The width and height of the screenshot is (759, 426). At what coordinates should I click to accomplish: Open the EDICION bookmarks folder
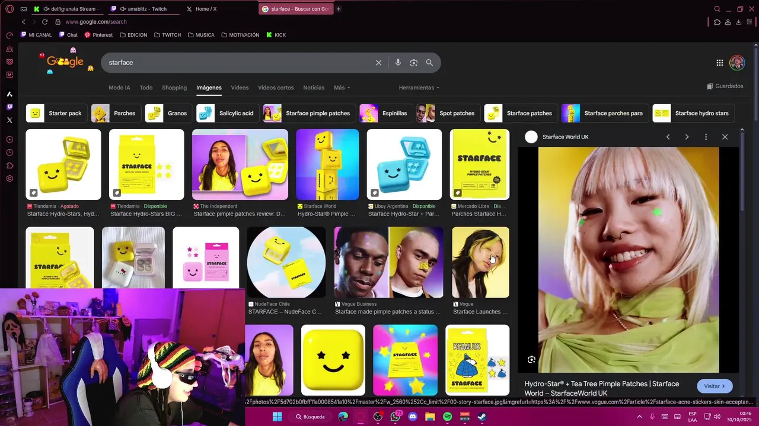(x=133, y=35)
